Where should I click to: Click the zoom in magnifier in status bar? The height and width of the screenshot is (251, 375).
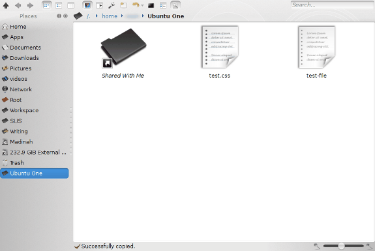point(369,246)
